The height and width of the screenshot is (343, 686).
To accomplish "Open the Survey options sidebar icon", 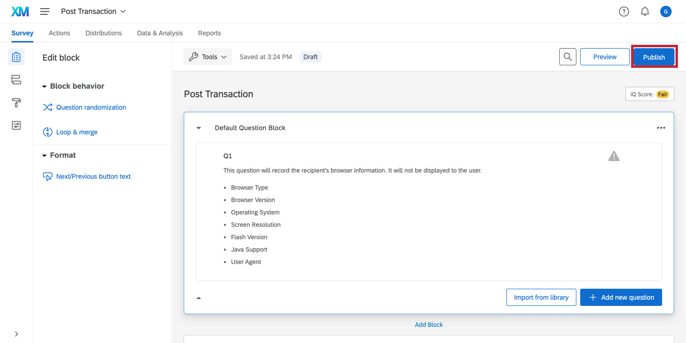I will 16,125.
